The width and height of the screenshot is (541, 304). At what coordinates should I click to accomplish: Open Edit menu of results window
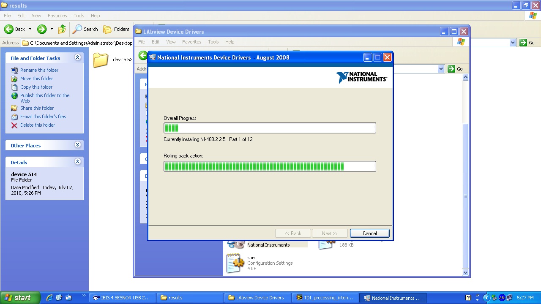(x=21, y=16)
